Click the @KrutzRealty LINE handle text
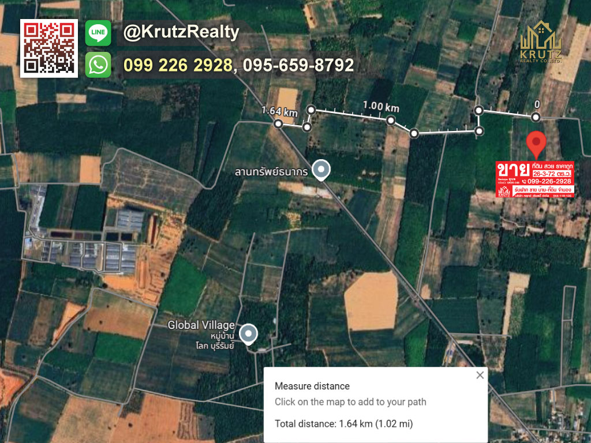Image resolution: width=591 pixels, height=443 pixels. pyautogui.click(x=181, y=32)
